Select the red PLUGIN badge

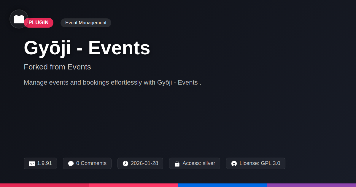(x=39, y=23)
